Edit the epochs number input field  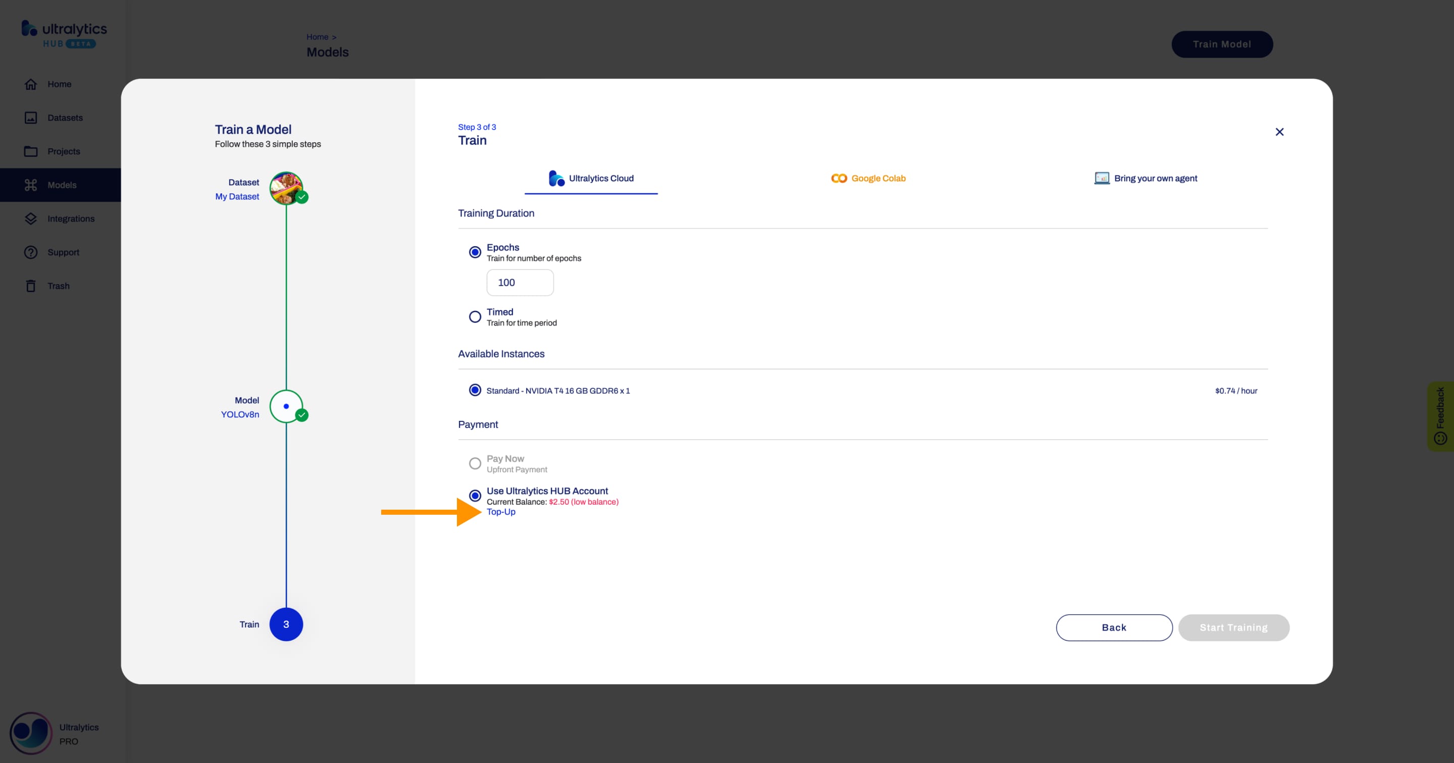tap(520, 283)
